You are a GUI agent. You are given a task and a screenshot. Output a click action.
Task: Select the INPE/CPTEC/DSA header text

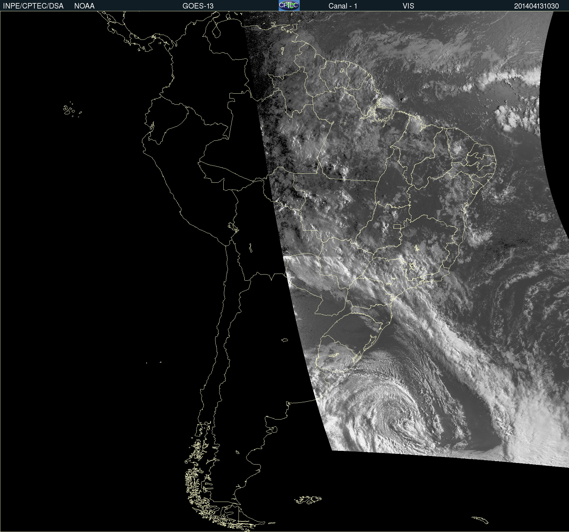pyautogui.click(x=33, y=6)
